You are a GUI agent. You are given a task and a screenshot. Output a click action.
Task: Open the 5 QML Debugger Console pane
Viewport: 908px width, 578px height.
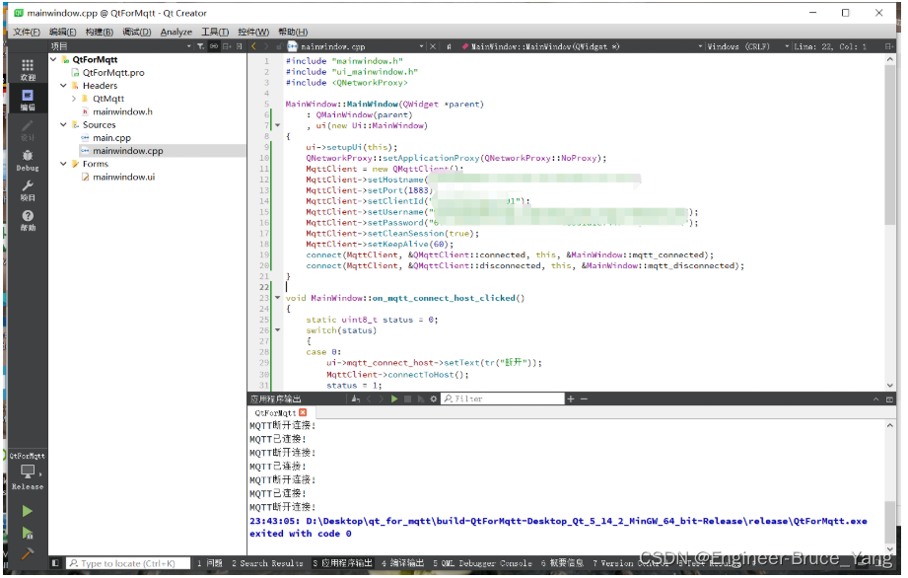482,563
